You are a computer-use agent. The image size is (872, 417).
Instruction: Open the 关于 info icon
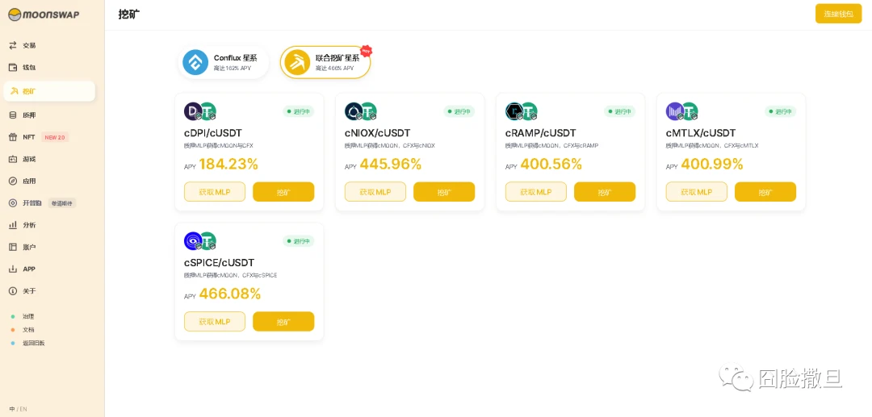[13, 290]
